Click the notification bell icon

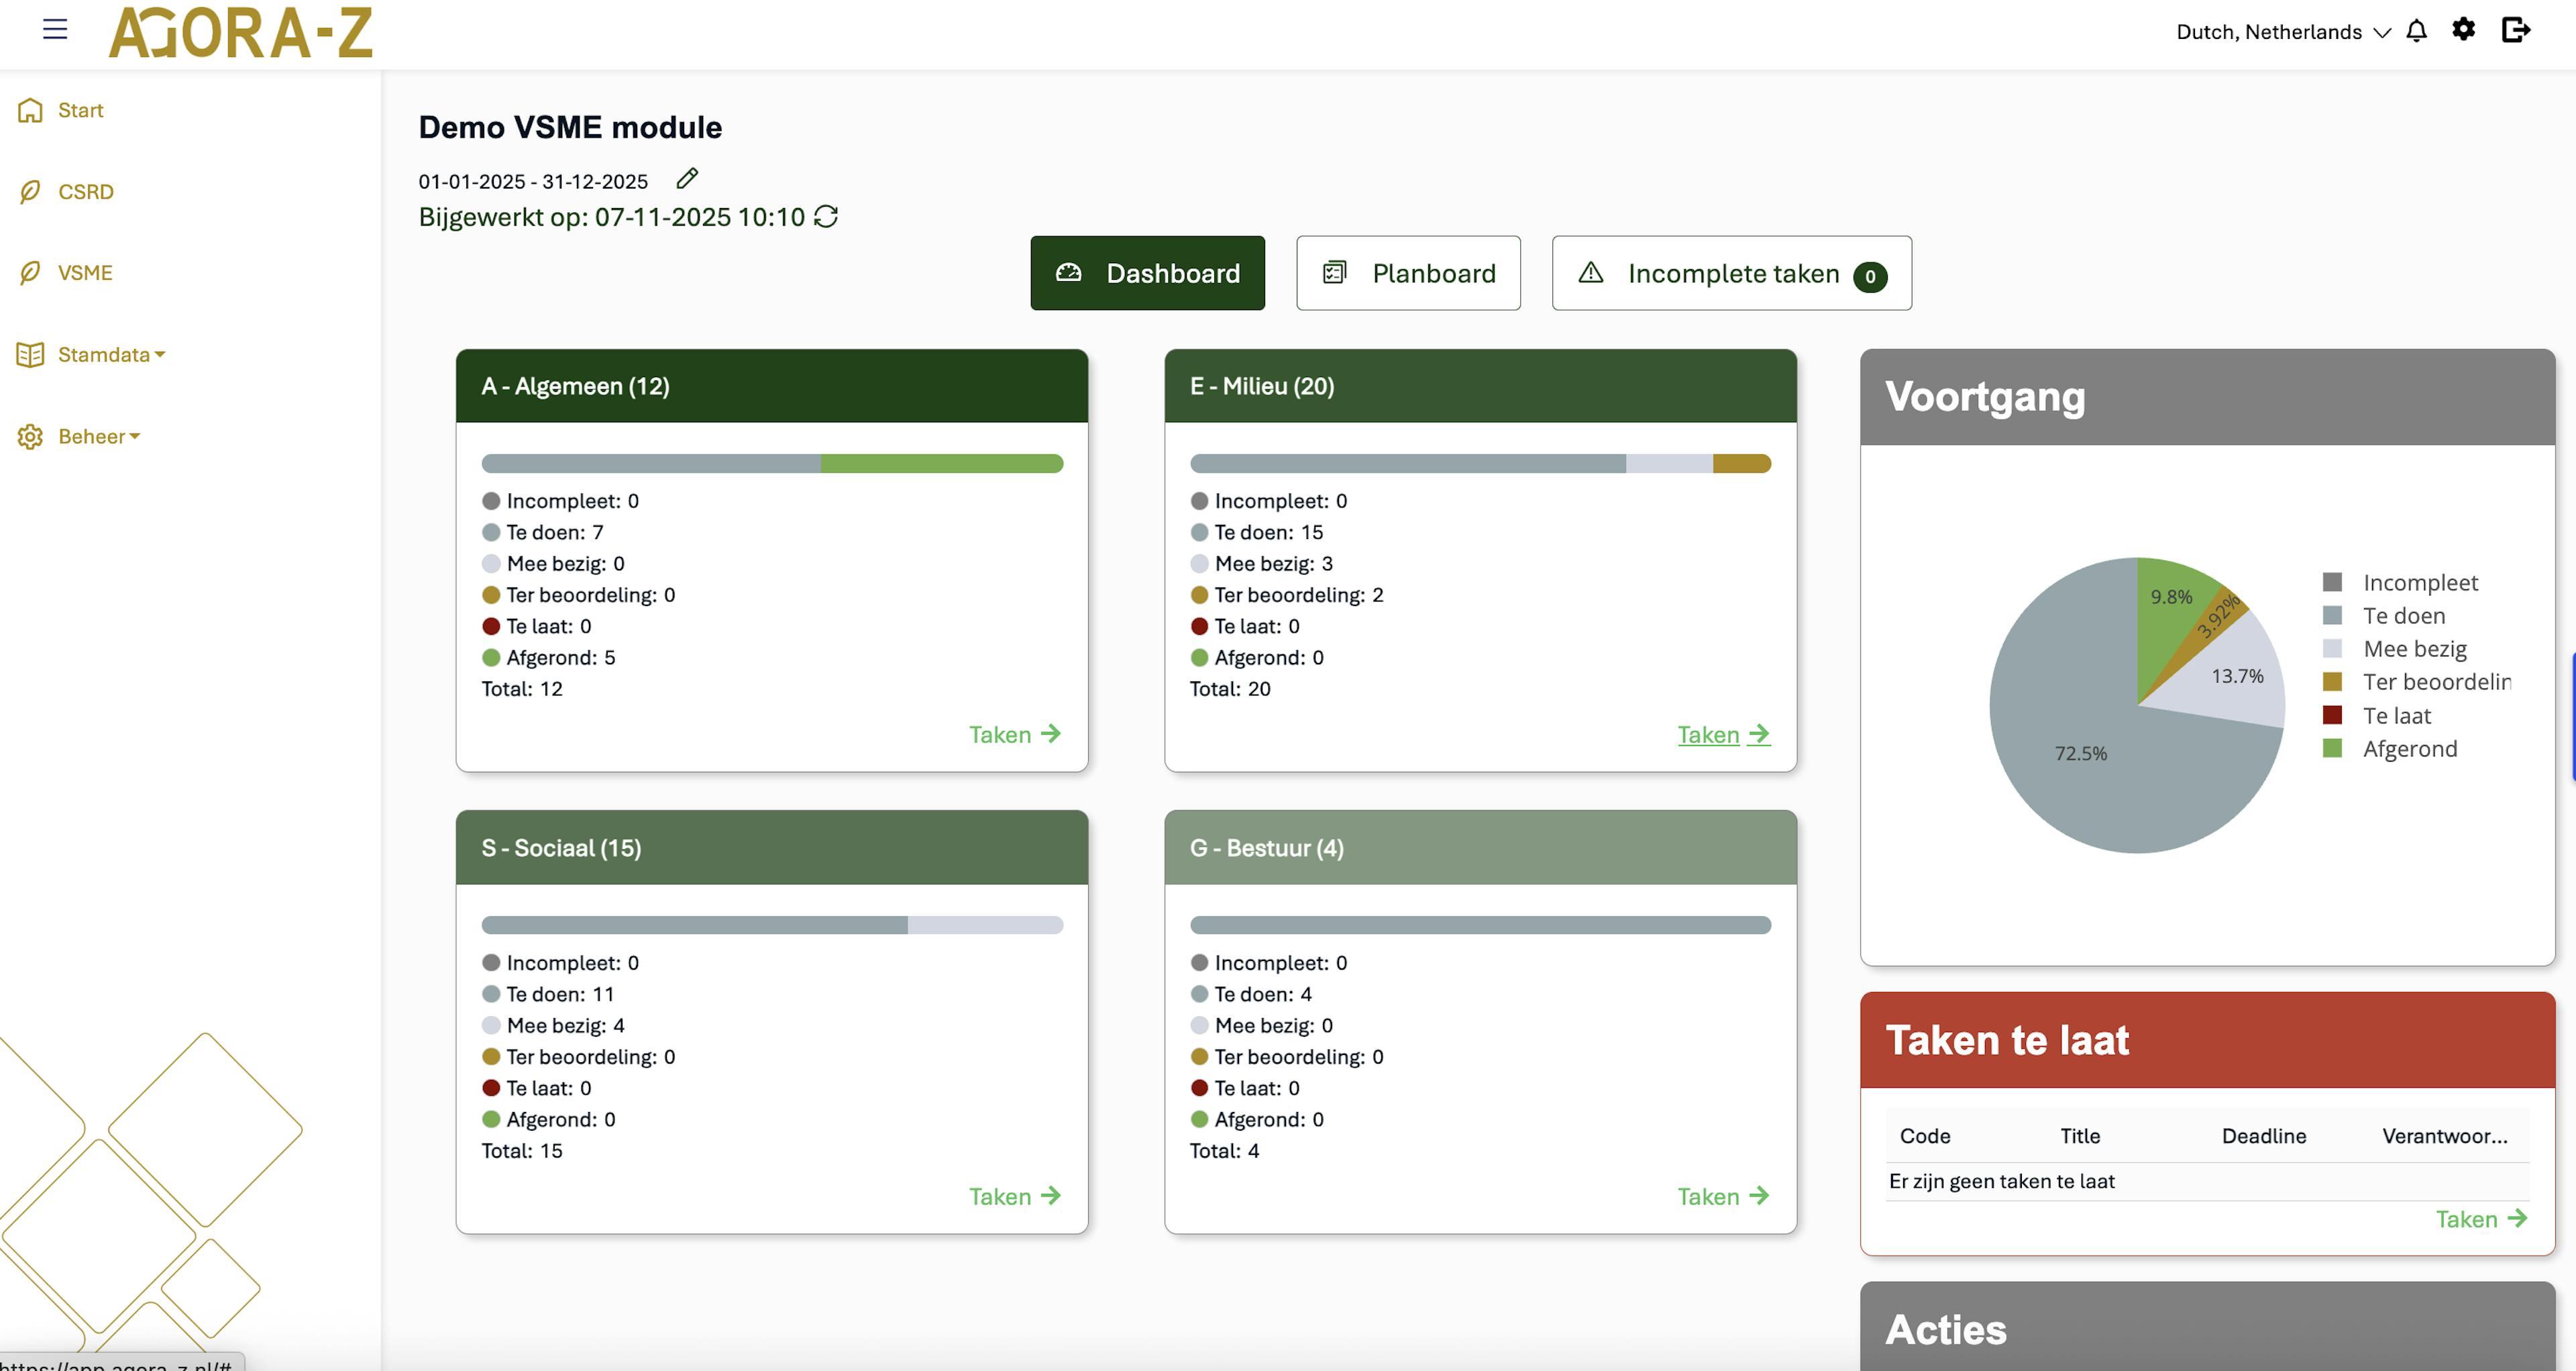click(2416, 31)
